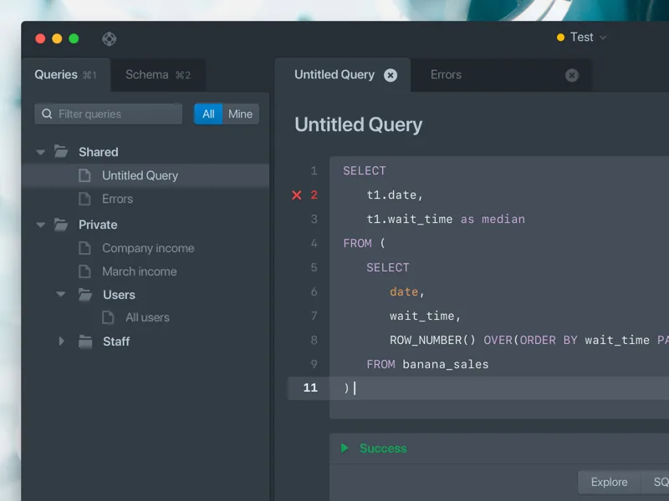
Task: Open the March income query
Action: tap(139, 271)
